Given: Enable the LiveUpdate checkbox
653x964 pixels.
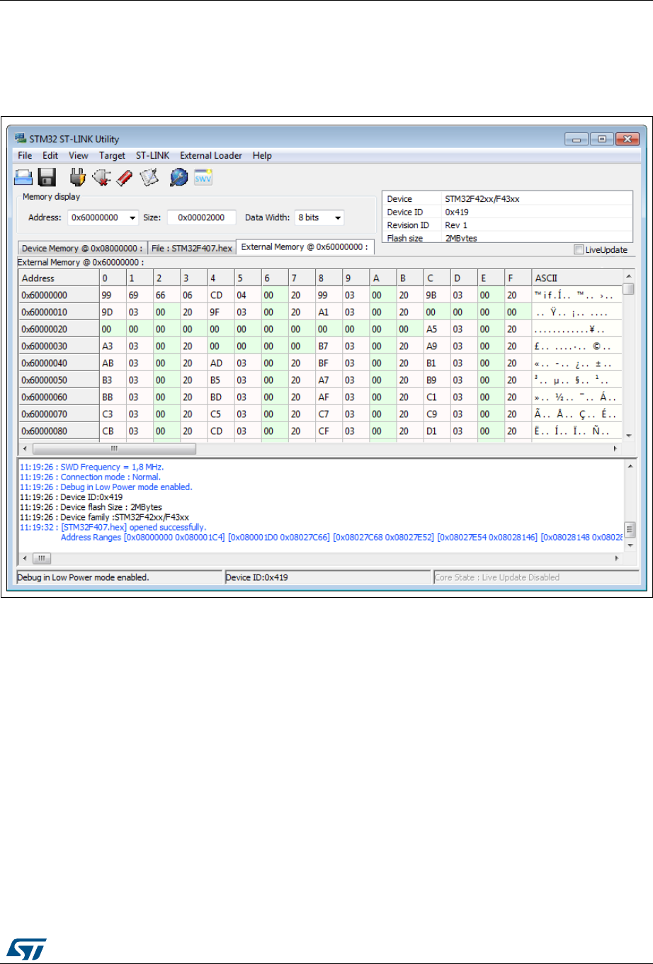Looking at the screenshot, I should [x=579, y=249].
